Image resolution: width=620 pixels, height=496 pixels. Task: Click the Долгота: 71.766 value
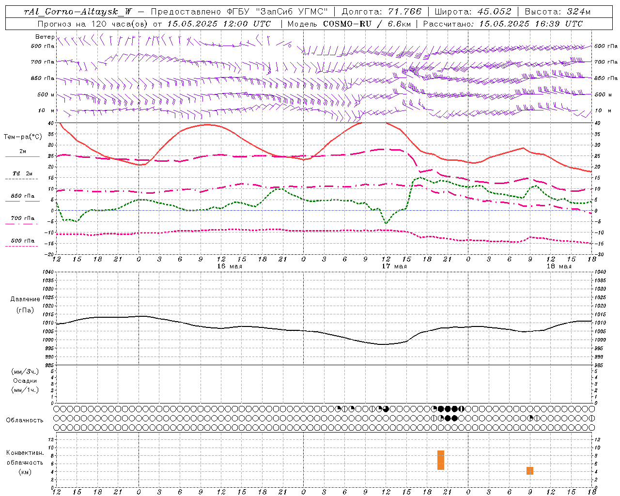pyautogui.click(x=382, y=12)
